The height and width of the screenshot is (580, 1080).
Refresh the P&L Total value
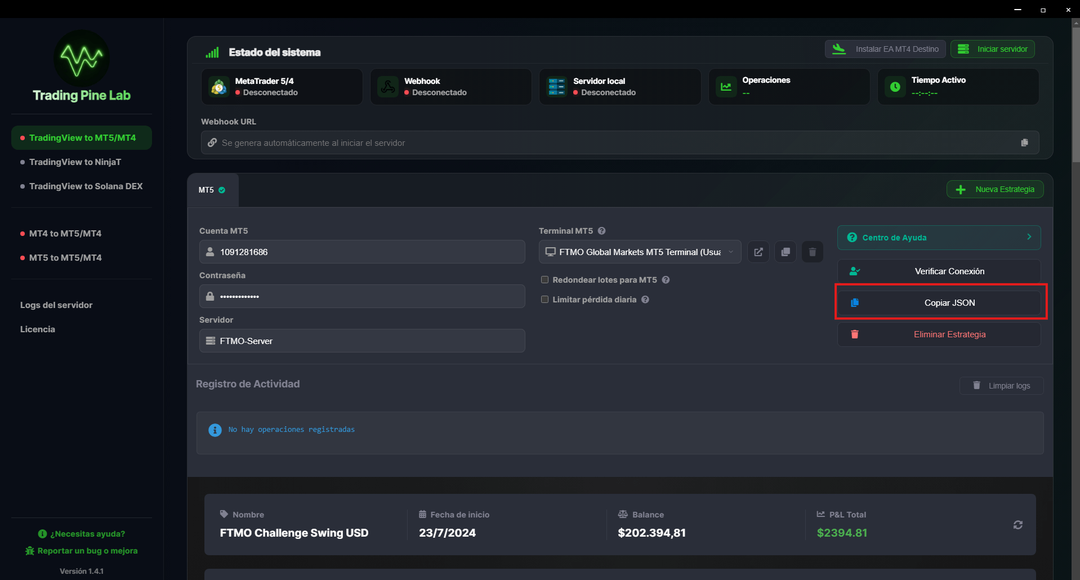pyautogui.click(x=1018, y=524)
